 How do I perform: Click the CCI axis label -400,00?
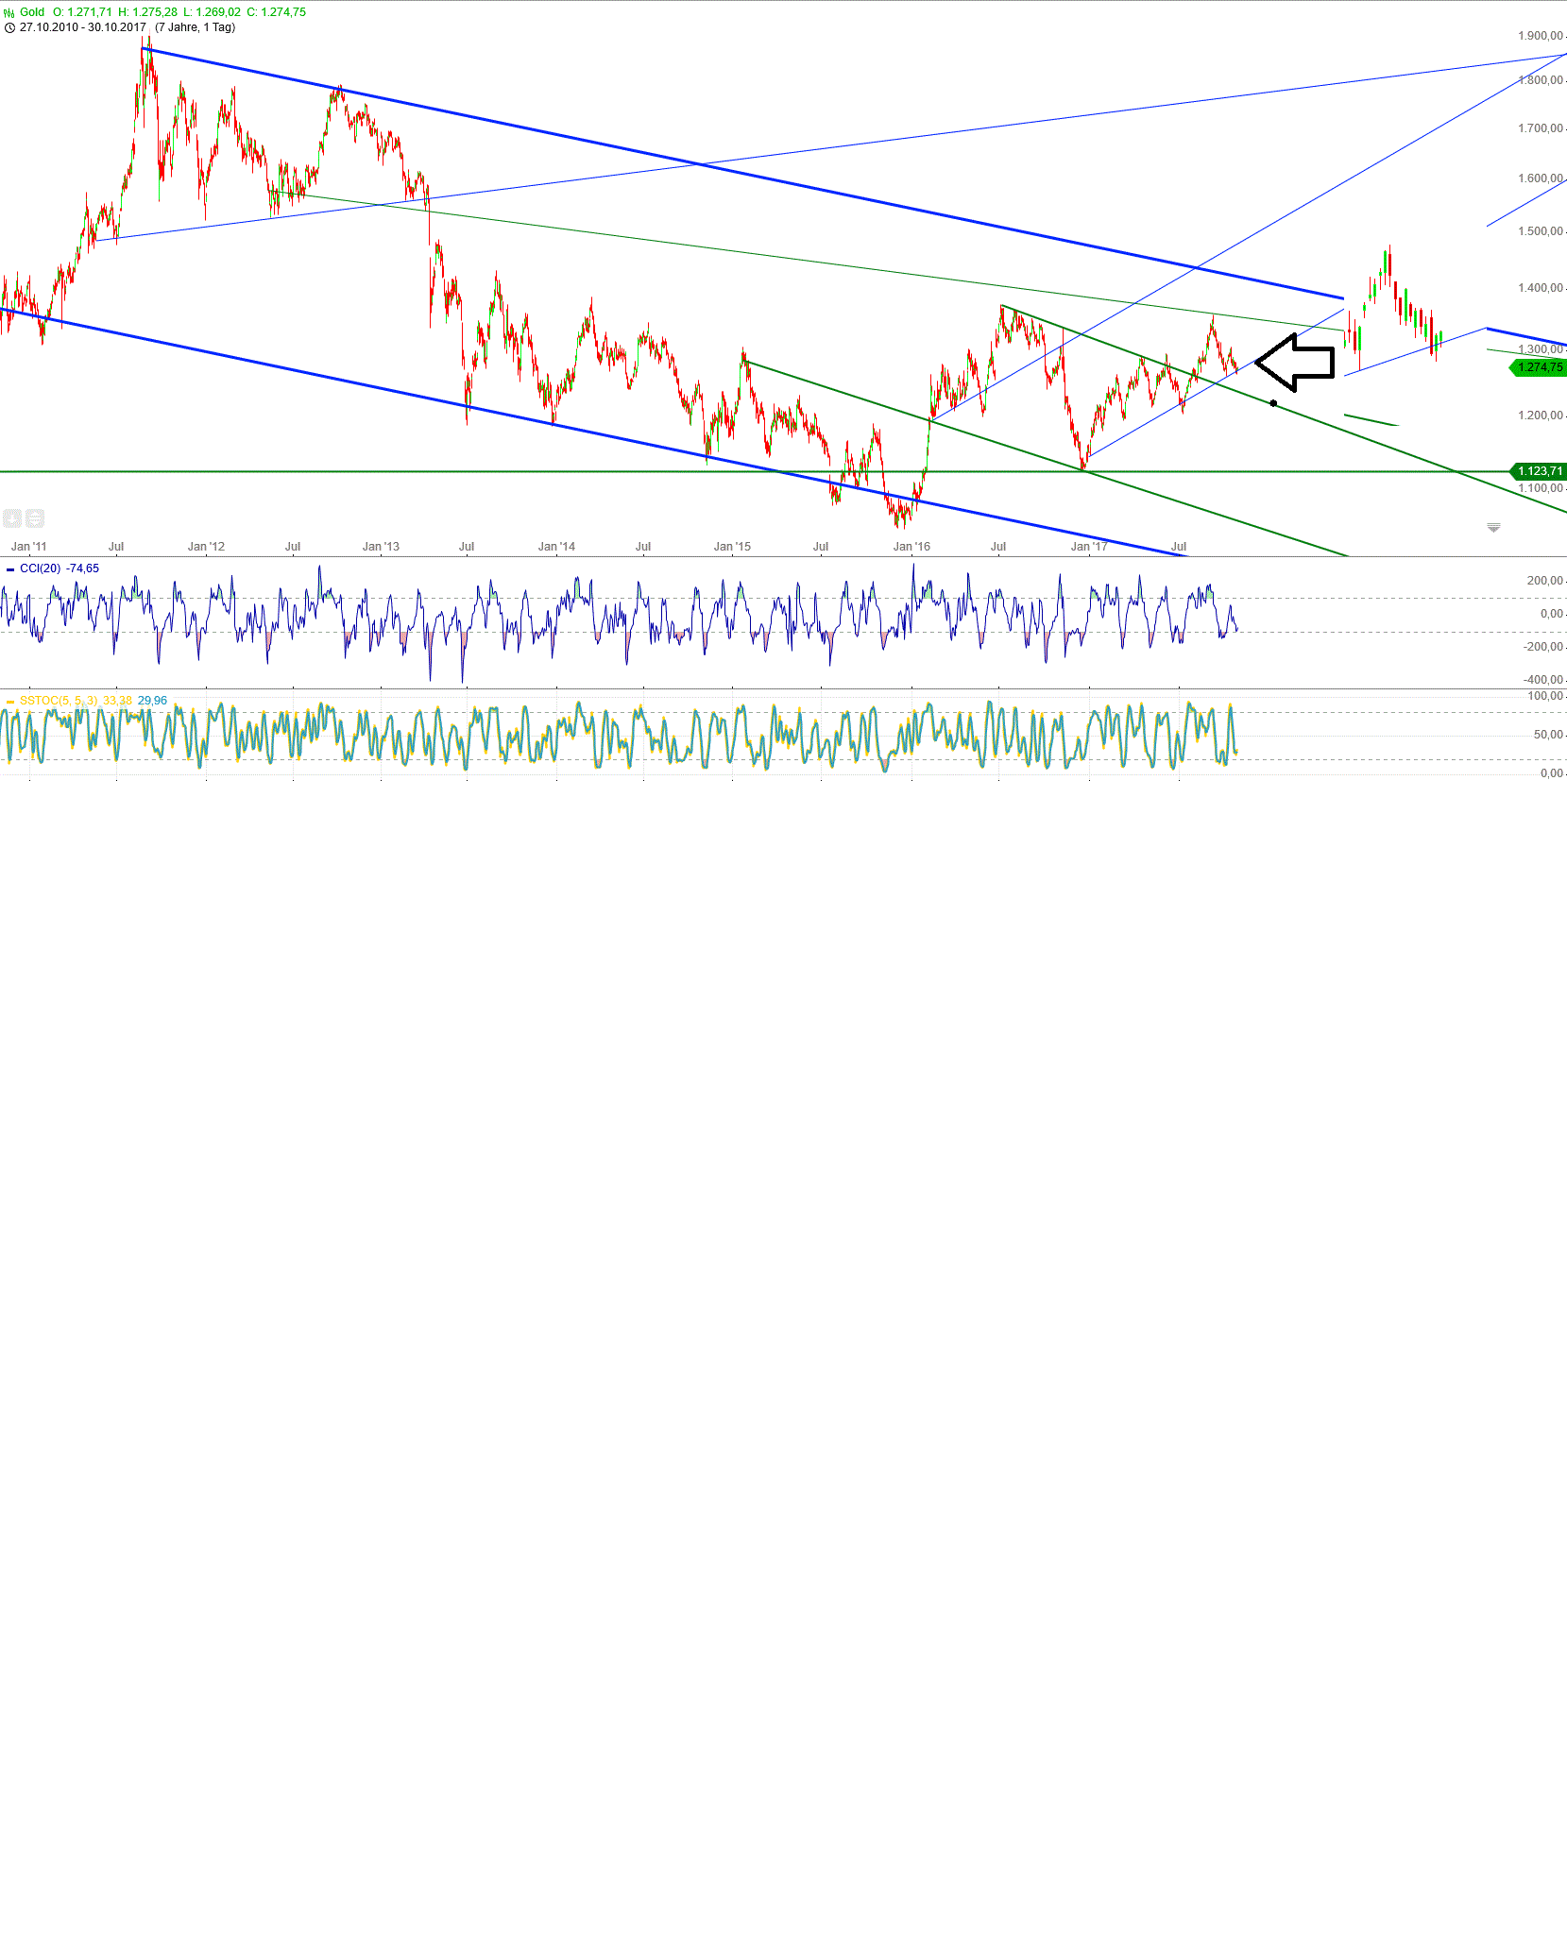pos(1543,680)
